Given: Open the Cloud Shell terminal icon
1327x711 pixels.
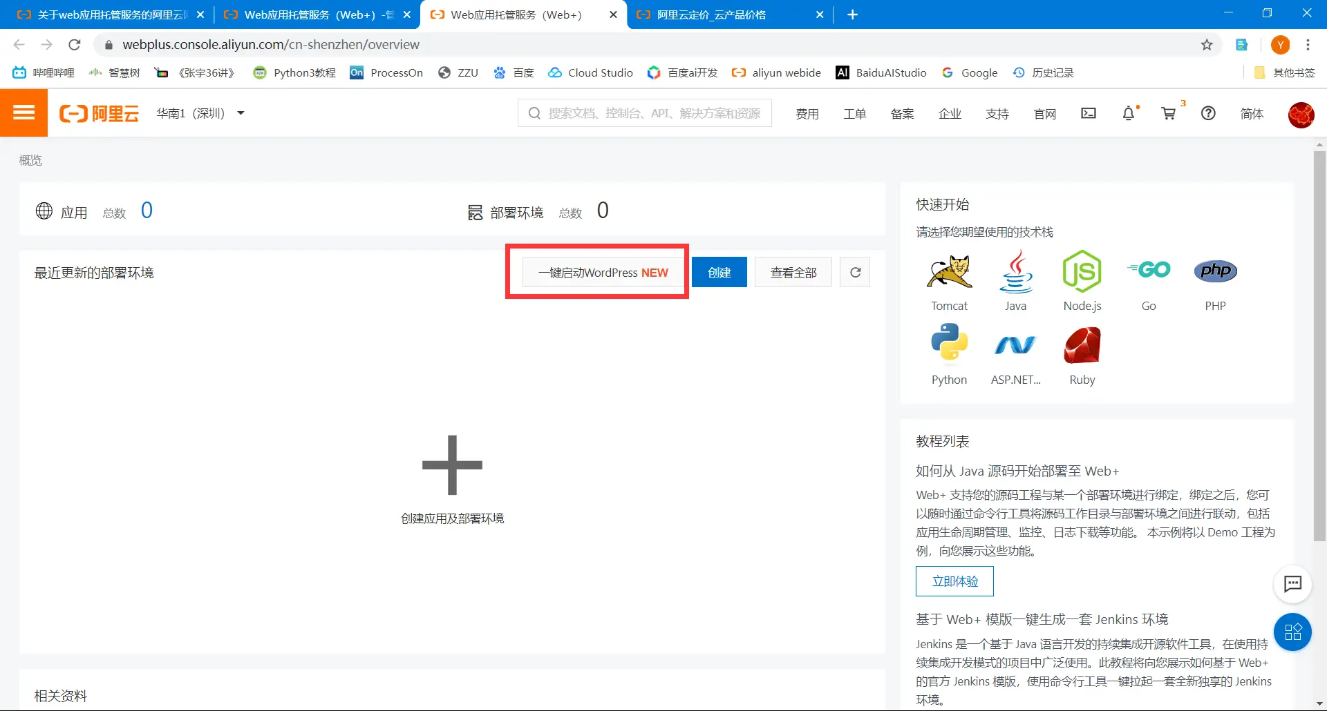Looking at the screenshot, I should point(1089,113).
